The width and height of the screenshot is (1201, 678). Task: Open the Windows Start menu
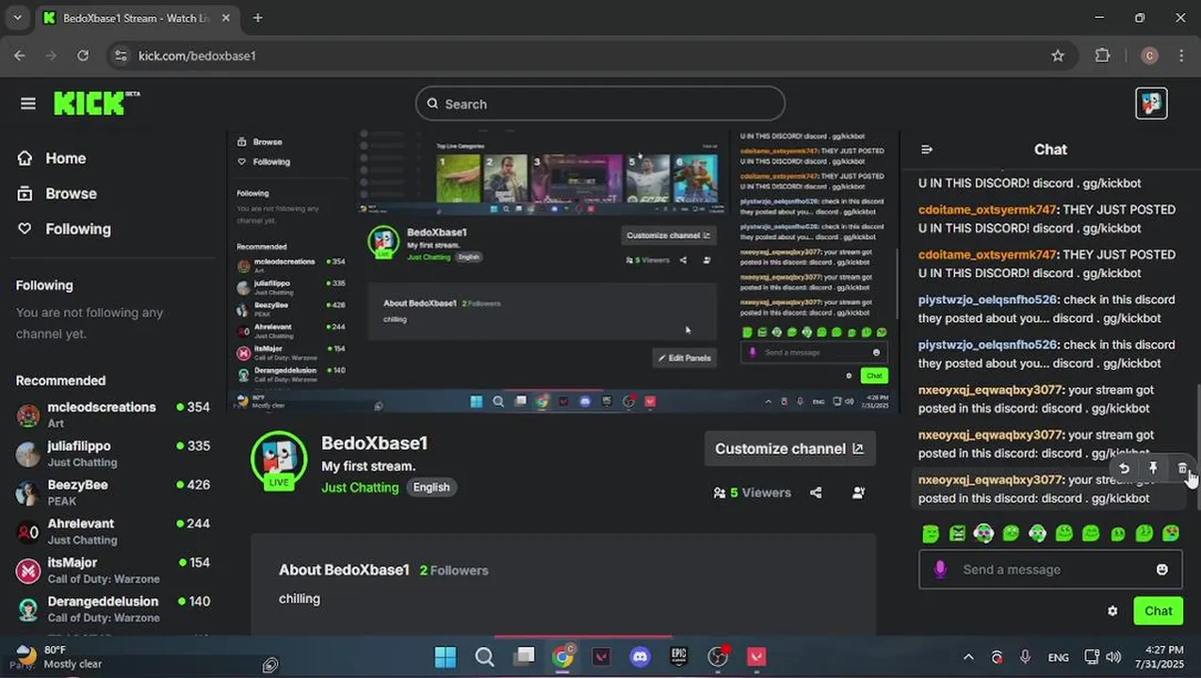446,656
